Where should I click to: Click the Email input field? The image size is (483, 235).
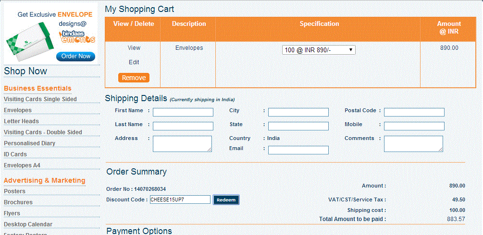click(298, 150)
